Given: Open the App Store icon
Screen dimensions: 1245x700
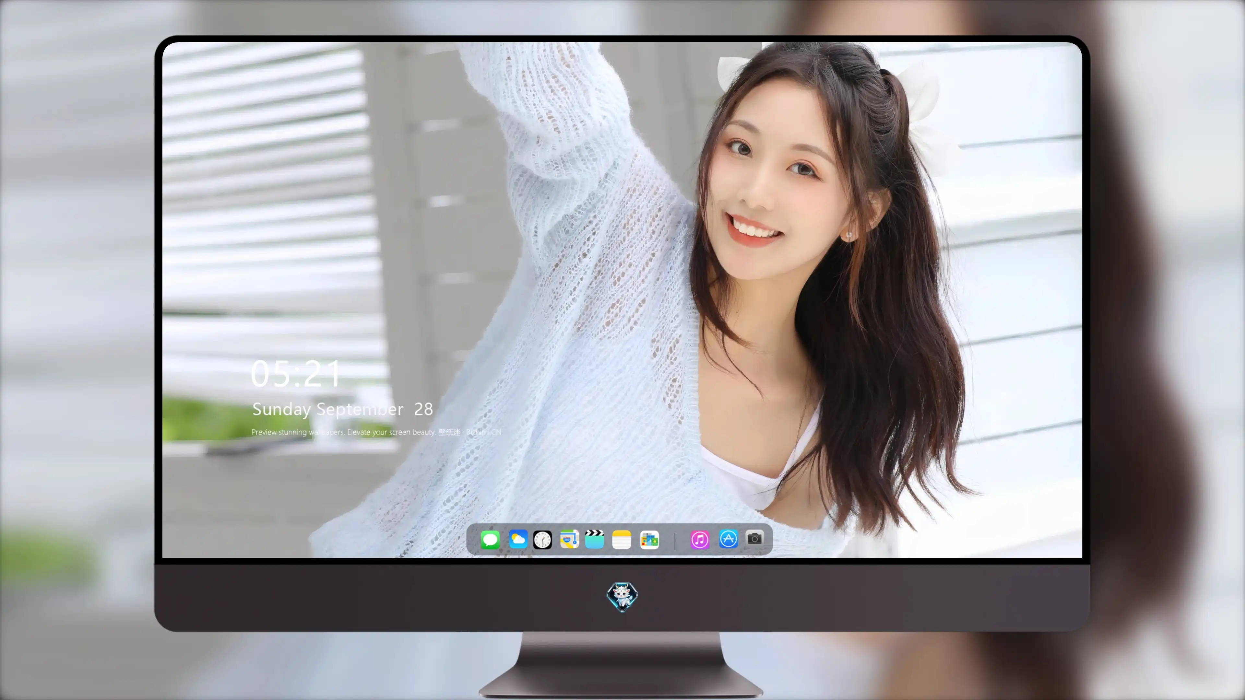Looking at the screenshot, I should (x=728, y=539).
